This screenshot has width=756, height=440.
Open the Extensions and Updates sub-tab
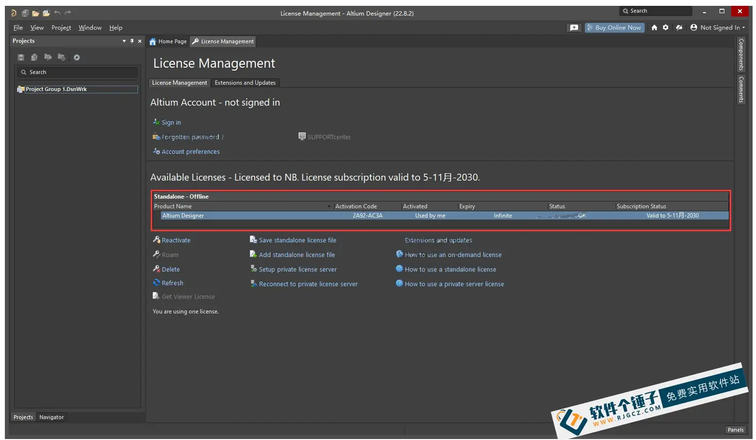[x=245, y=83]
